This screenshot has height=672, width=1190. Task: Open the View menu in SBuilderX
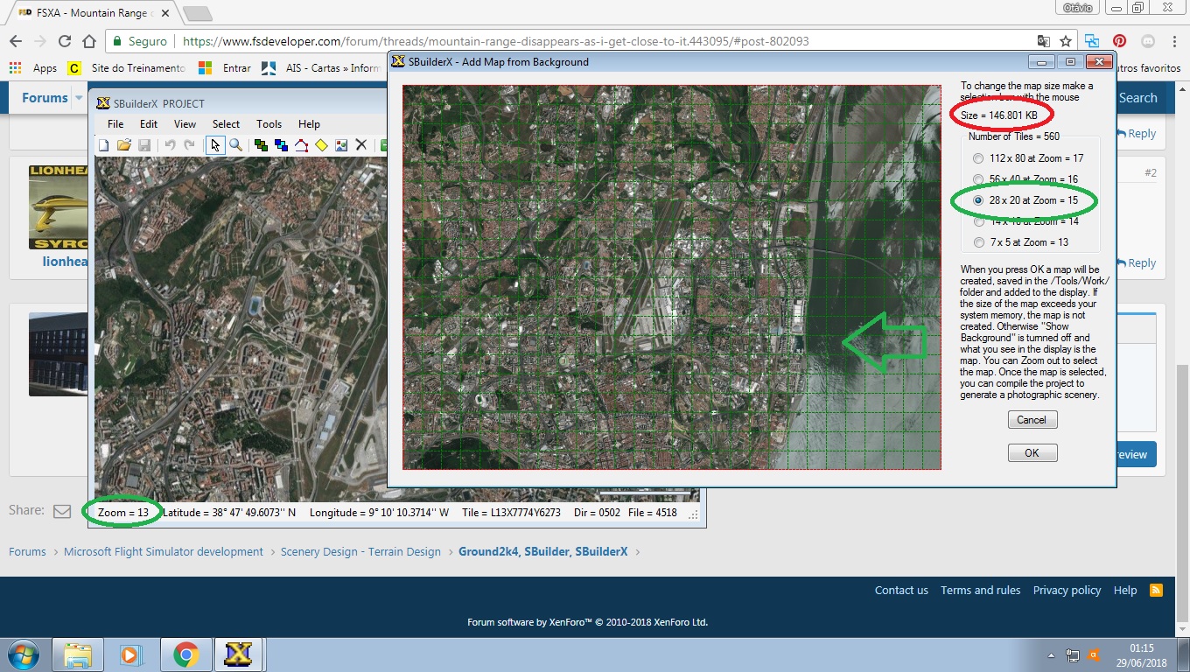(185, 124)
